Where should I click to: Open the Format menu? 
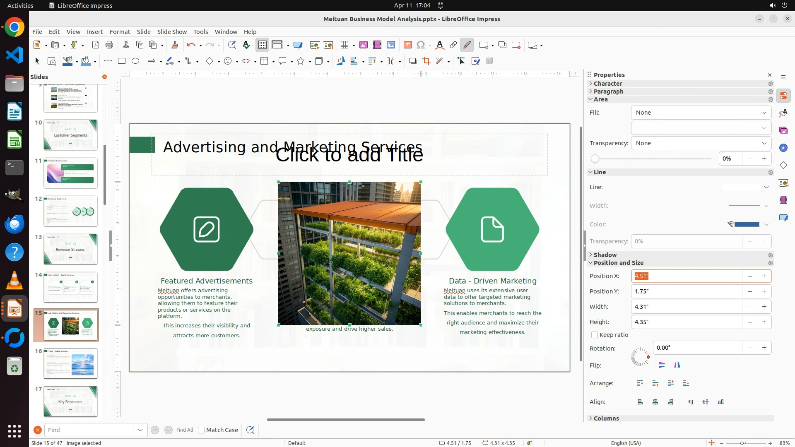(120, 32)
